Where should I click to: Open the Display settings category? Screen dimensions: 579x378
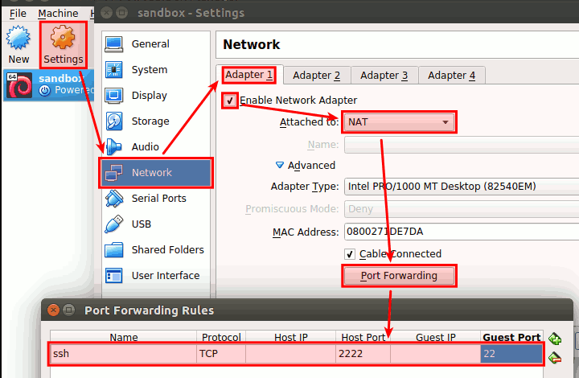click(x=155, y=96)
